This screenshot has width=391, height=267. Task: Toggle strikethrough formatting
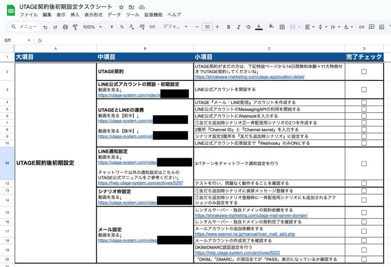click(x=248, y=27)
